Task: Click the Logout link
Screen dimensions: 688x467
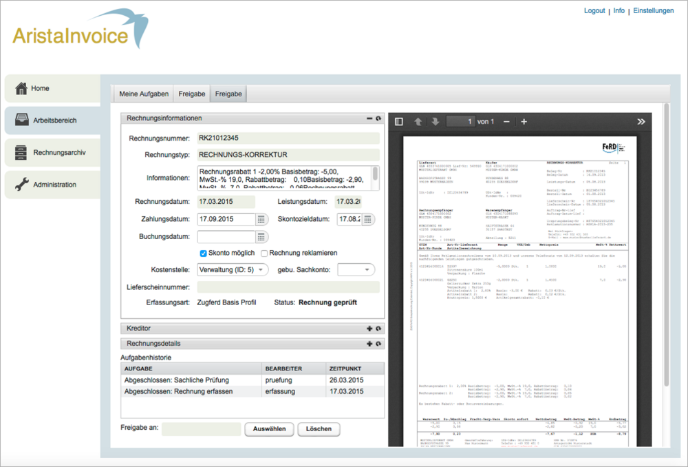Action: click(594, 11)
